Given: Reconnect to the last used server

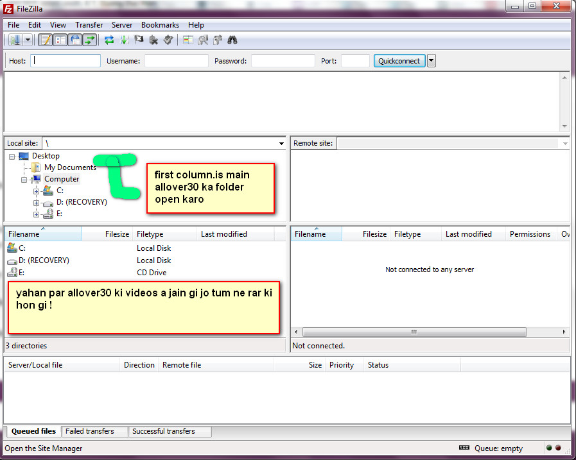Looking at the screenshot, I should pos(168,40).
